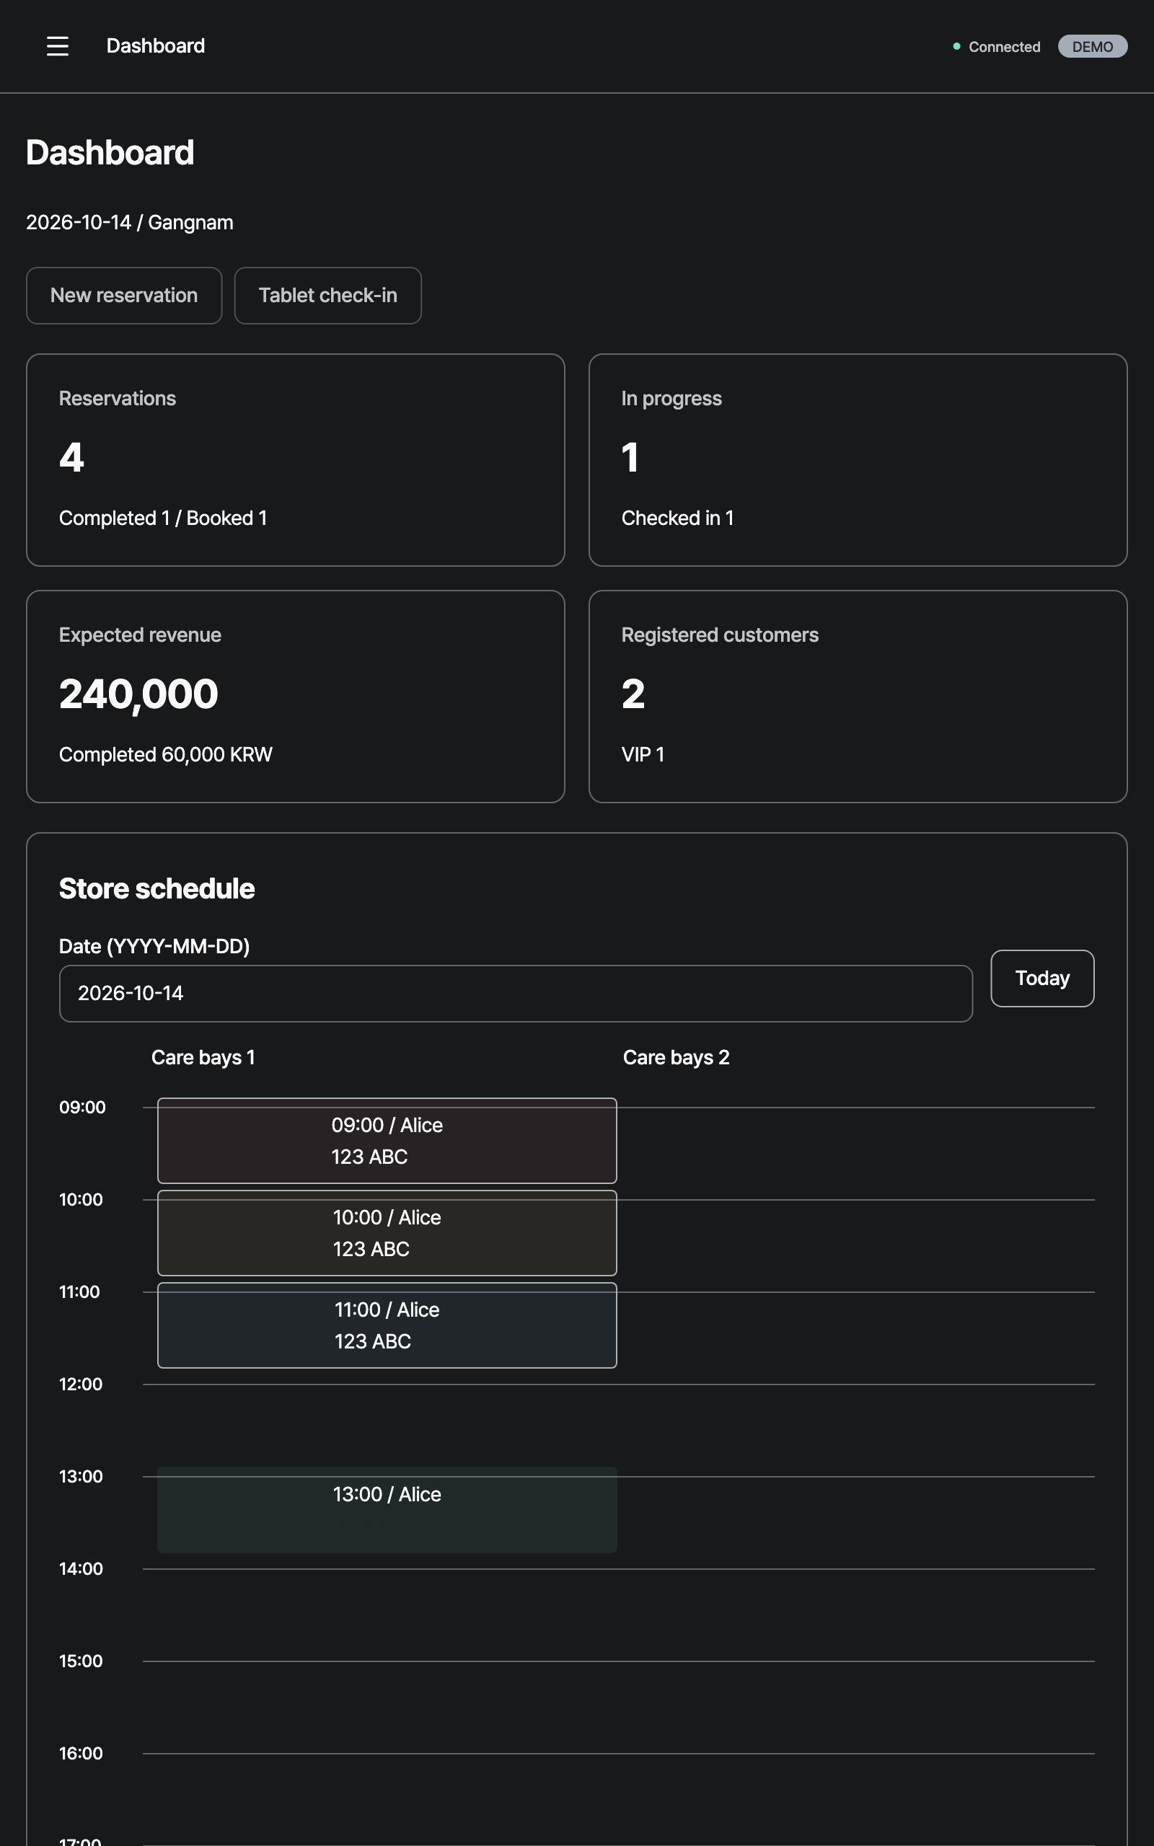Create a New reservation
Viewport: 1154px width, 1846px height.
click(124, 295)
